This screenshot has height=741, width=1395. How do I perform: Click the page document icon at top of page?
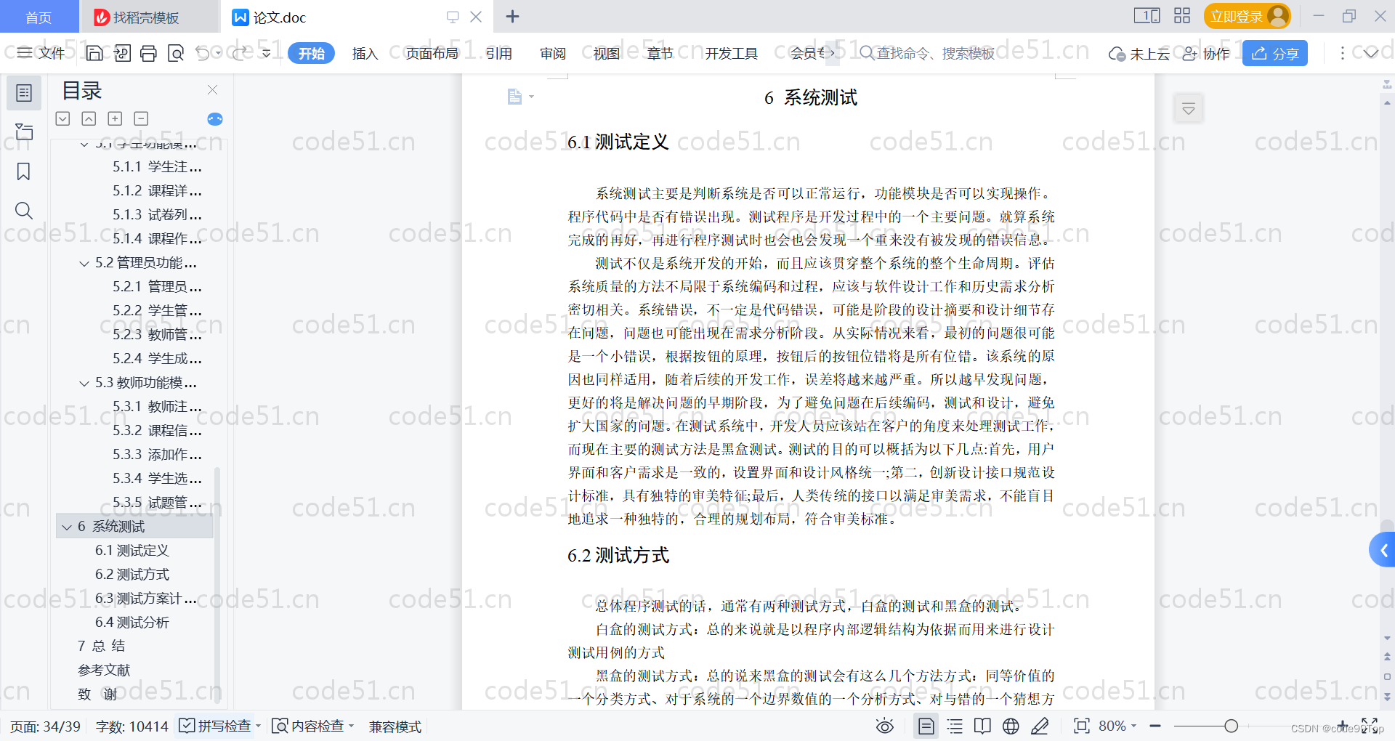[x=514, y=97]
